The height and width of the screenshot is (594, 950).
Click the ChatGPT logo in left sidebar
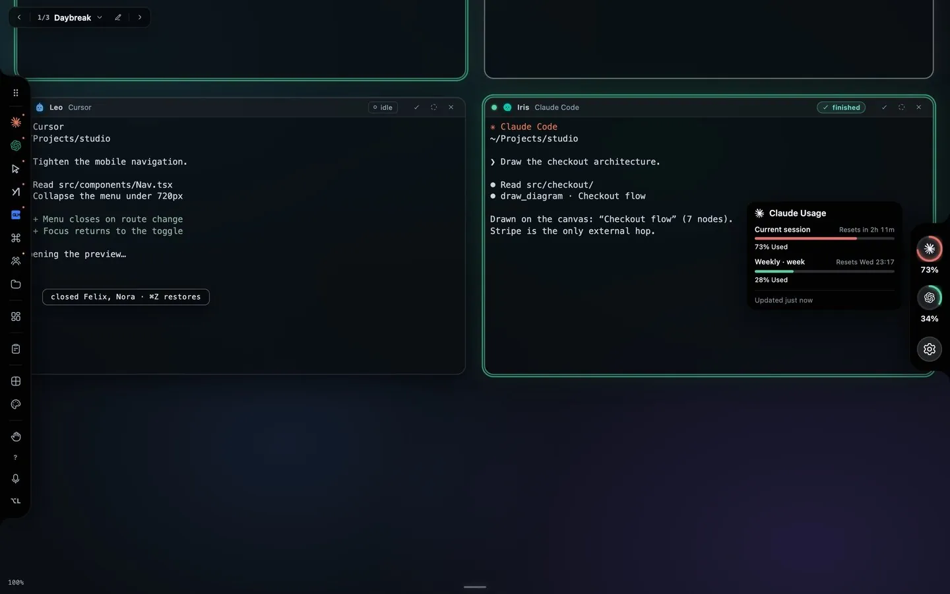coord(16,145)
